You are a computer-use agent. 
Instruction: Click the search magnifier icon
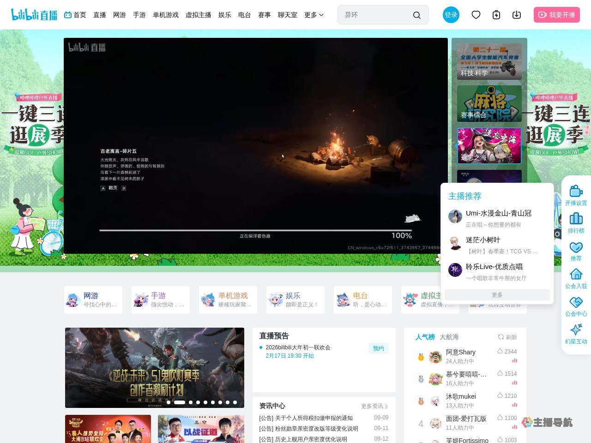pyautogui.click(x=417, y=15)
